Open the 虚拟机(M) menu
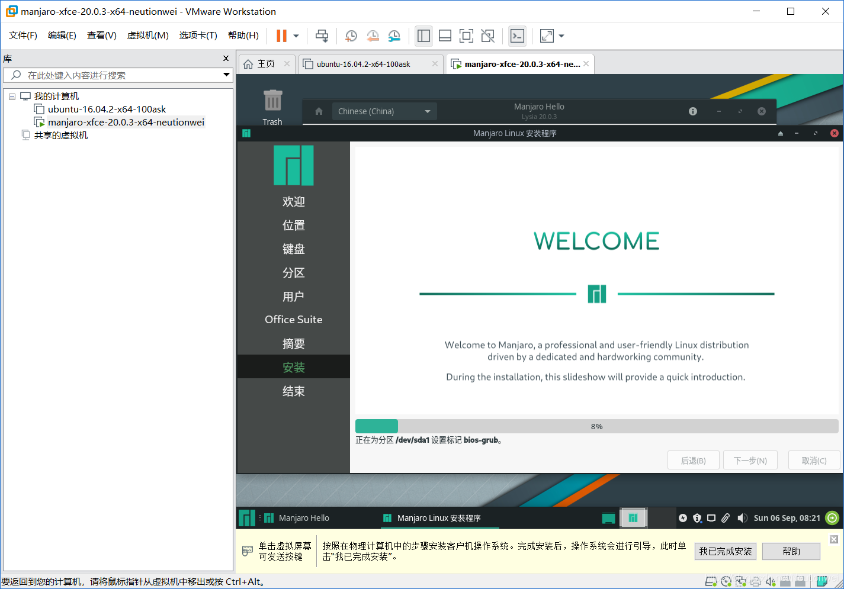This screenshot has width=844, height=589. point(148,36)
